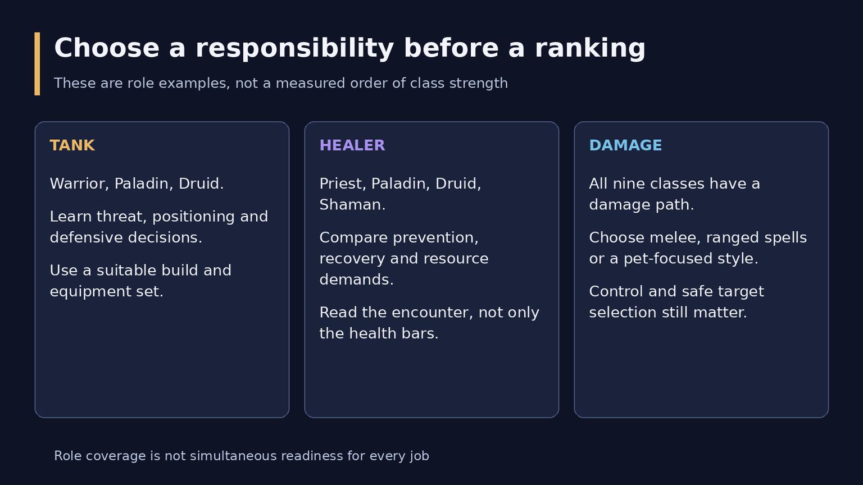Select the HEALER card heading
Image resolution: width=863 pixels, height=485 pixels.
pos(352,145)
